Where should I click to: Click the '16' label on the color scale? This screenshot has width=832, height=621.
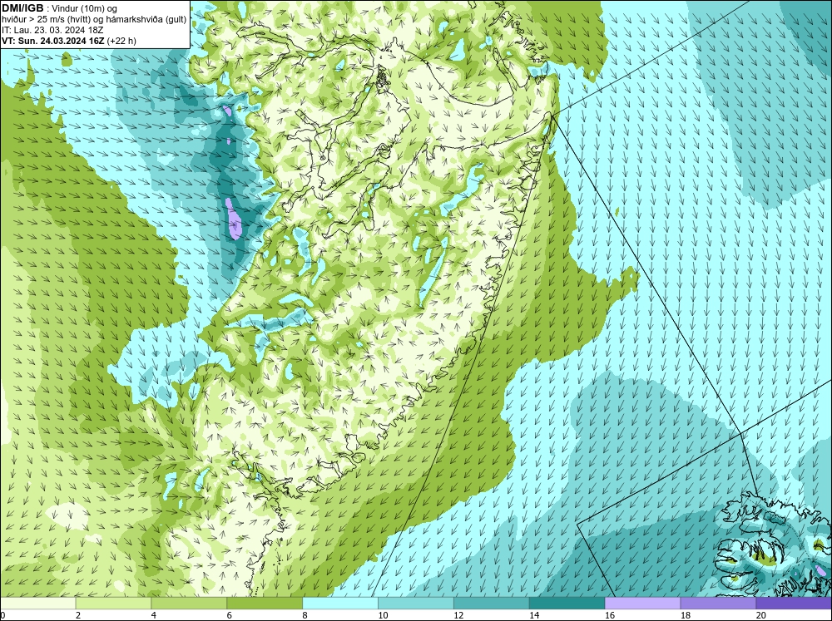pyautogui.click(x=610, y=615)
